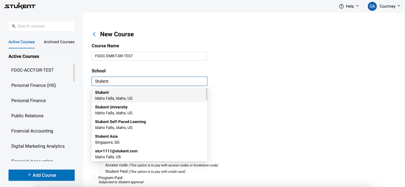The height and width of the screenshot is (187, 405).
Task: Click the search magnifier icon
Action: tap(14, 26)
